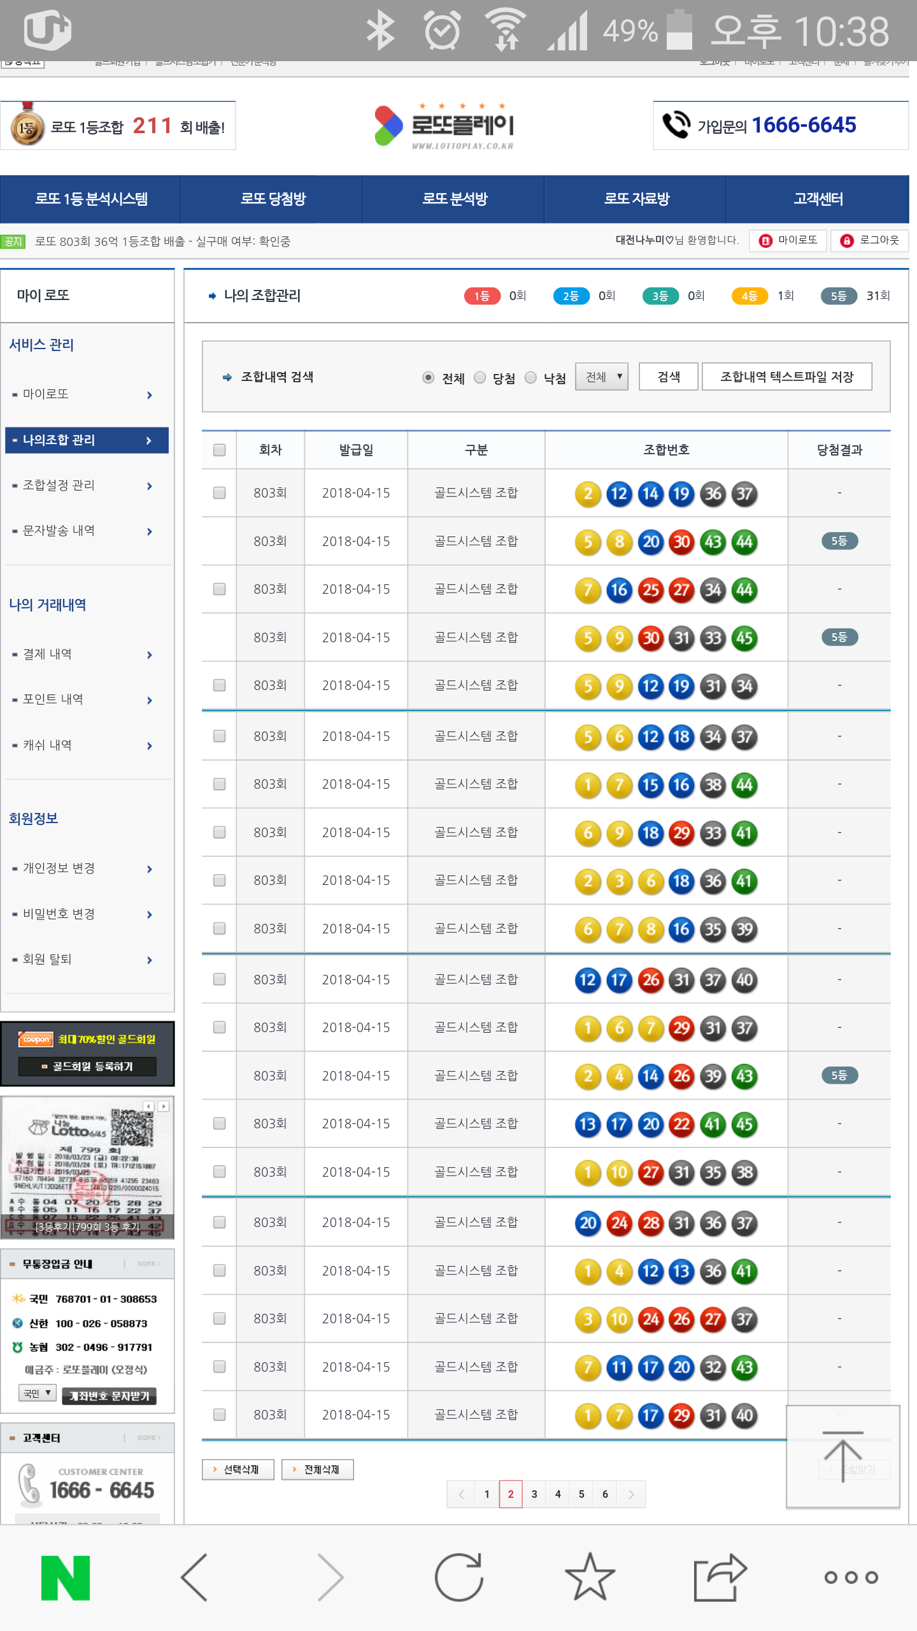Go to next page with pagination arrow
This screenshot has height=1631, width=917.
coord(631,1494)
